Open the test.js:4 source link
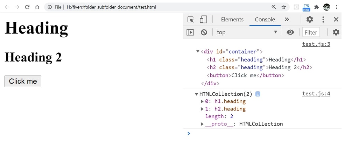 coord(316,94)
